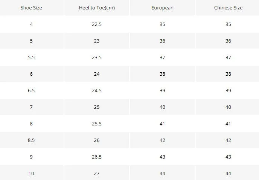
Task: Click European size 44 cell
Action: pyautogui.click(x=162, y=173)
